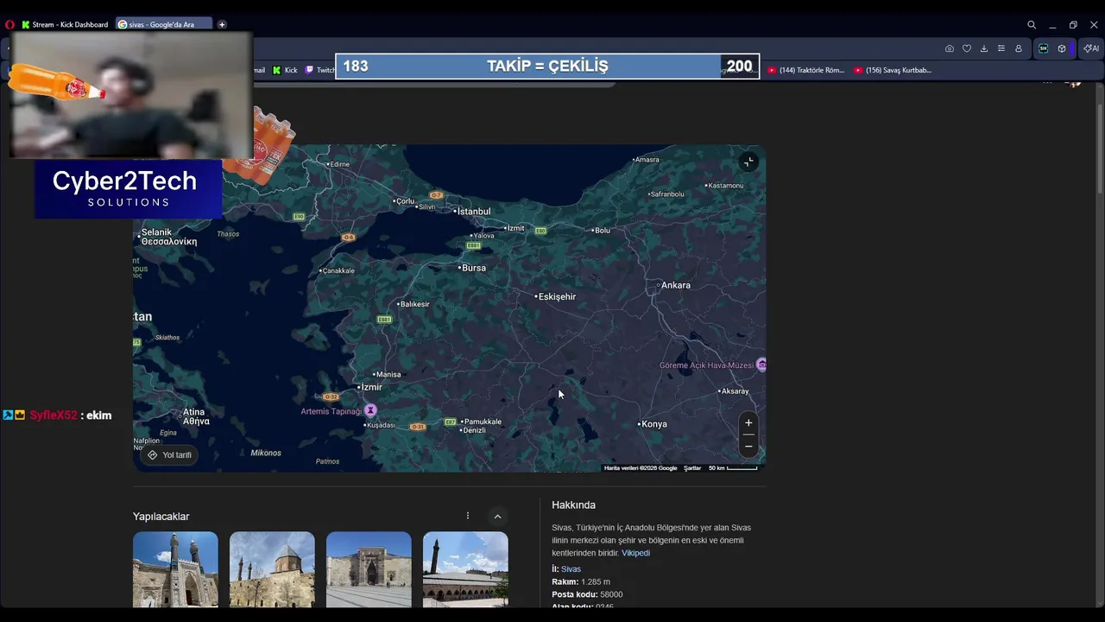Click the Edirne label on the map
Screen dimensions: 1105x622
(x=339, y=164)
